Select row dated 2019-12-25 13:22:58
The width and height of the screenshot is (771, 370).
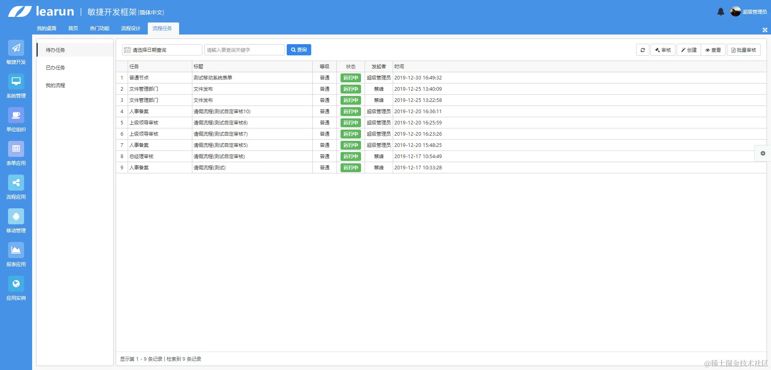click(441, 100)
